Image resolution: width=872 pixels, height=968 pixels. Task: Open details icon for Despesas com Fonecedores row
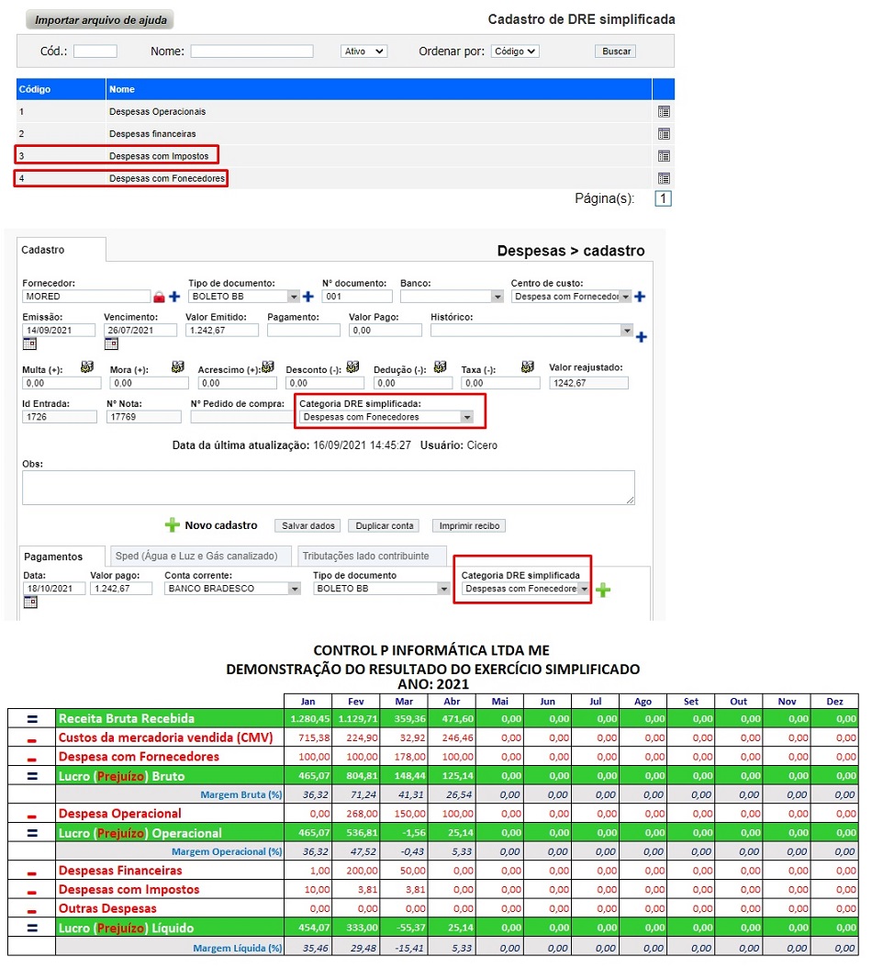pyautogui.click(x=664, y=178)
